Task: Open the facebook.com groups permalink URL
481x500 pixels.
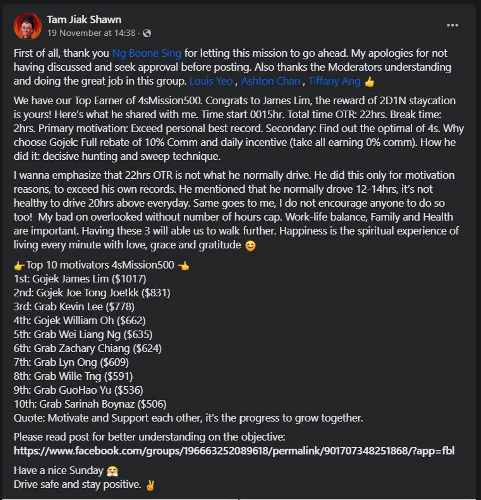Action: pyautogui.click(x=234, y=451)
